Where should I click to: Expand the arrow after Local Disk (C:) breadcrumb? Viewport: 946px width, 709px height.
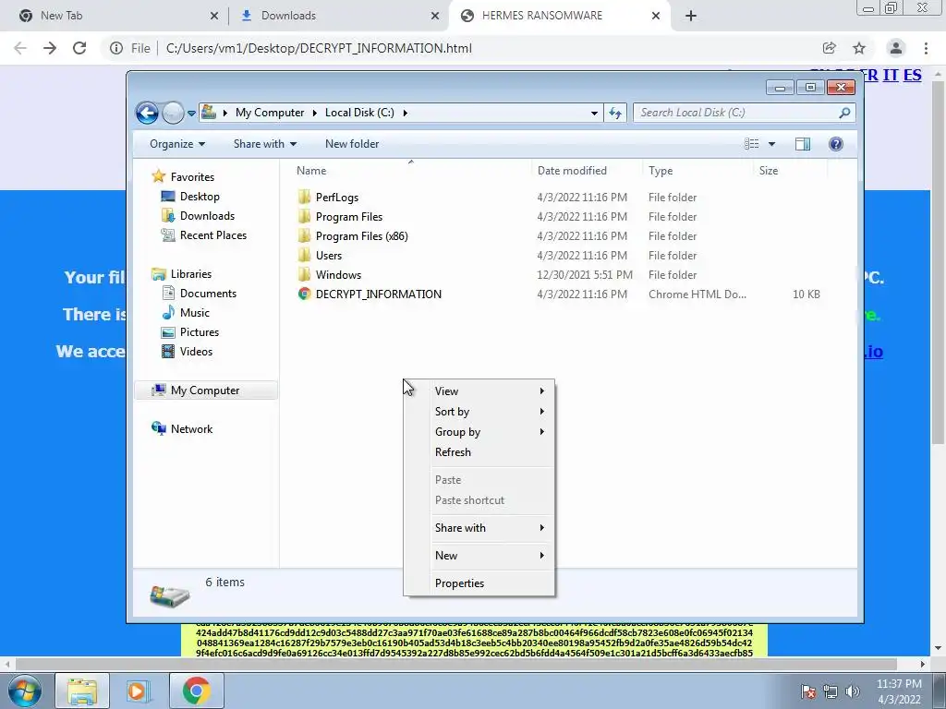click(x=405, y=113)
